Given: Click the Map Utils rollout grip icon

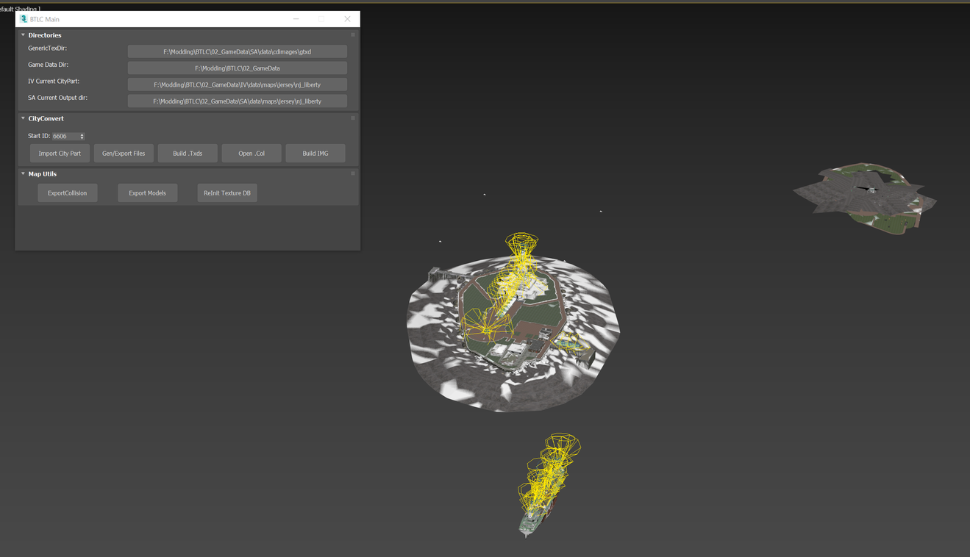Looking at the screenshot, I should [x=353, y=173].
